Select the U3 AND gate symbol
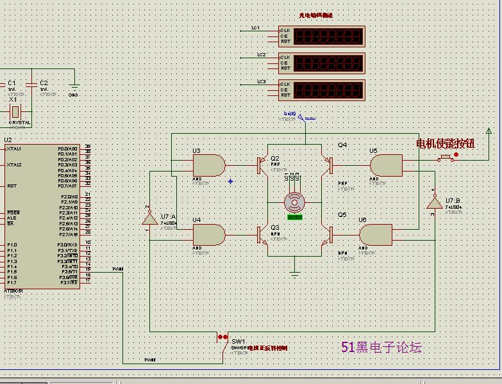Image resolution: width=502 pixels, height=384 pixels. click(209, 166)
